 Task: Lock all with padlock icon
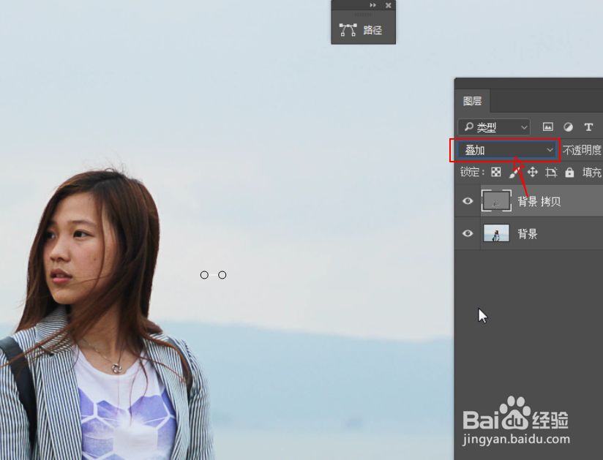(569, 173)
